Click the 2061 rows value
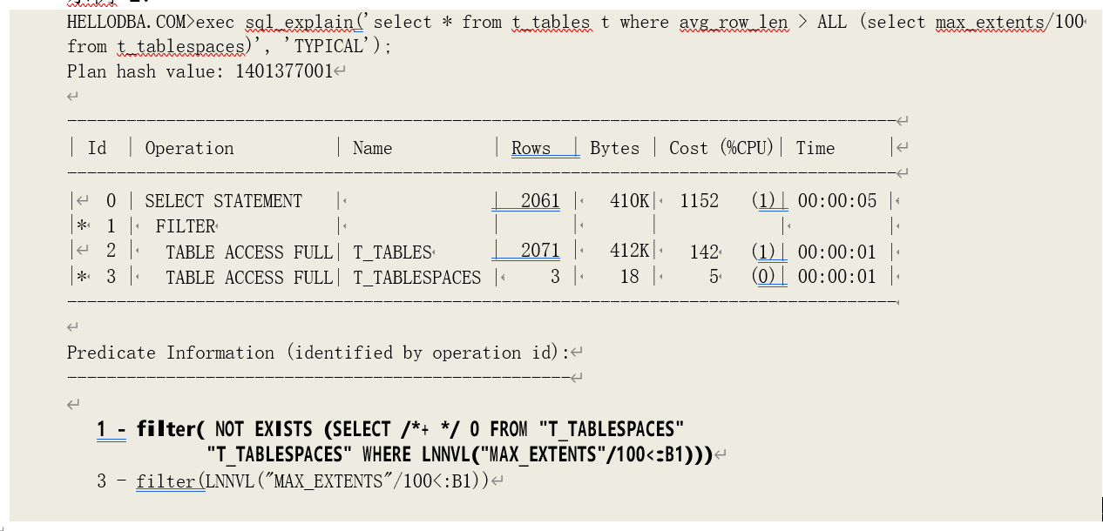 [x=540, y=201]
